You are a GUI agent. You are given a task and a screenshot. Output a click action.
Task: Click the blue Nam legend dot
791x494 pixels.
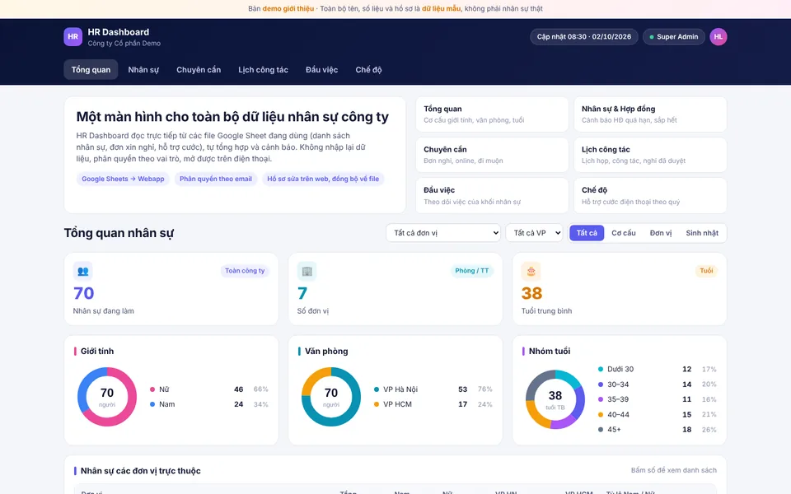point(152,404)
